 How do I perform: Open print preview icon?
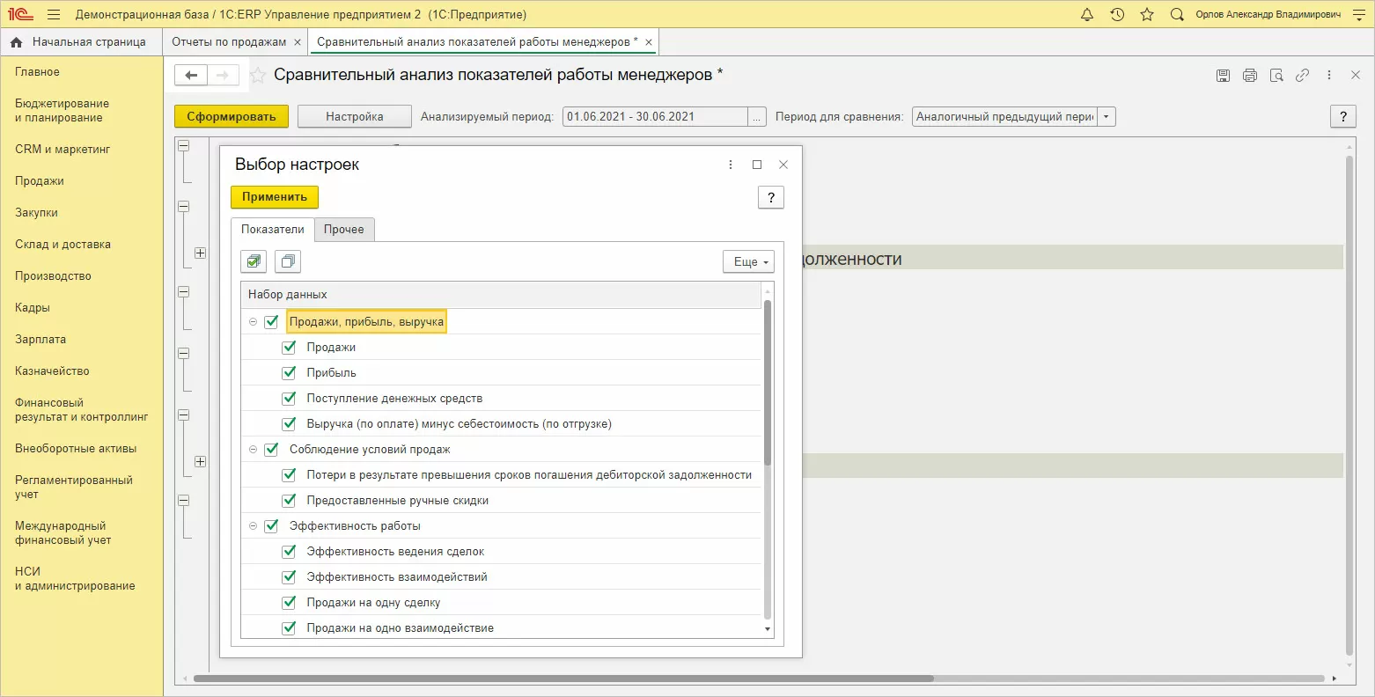[1276, 76]
